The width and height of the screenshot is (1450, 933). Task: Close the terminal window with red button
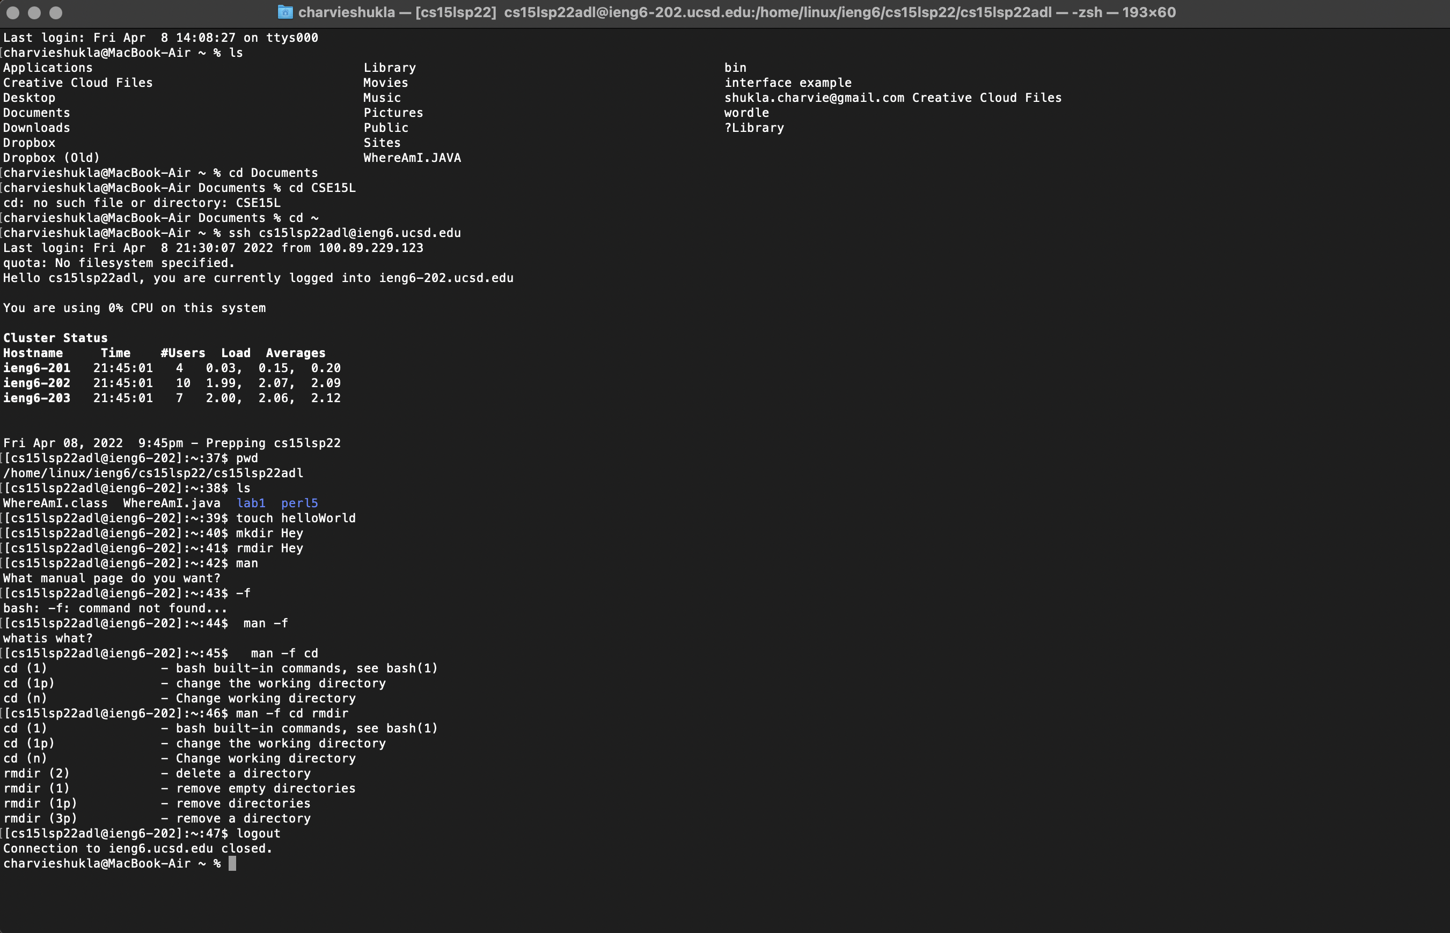click(13, 12)
